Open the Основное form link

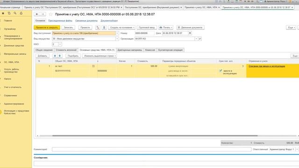tap(40, 21)
